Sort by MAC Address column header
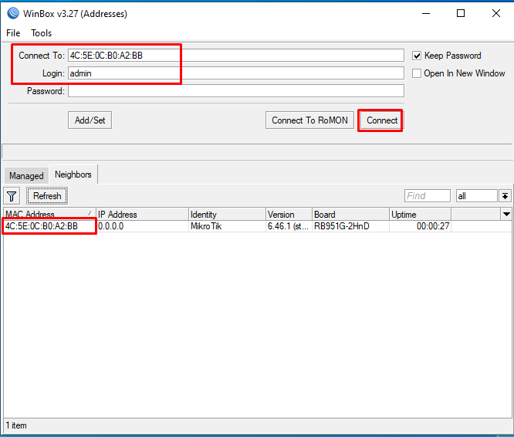 pos(46,214)
